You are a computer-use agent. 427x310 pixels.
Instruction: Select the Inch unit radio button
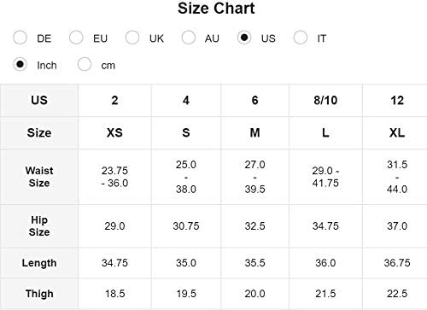tap(20, 64)
